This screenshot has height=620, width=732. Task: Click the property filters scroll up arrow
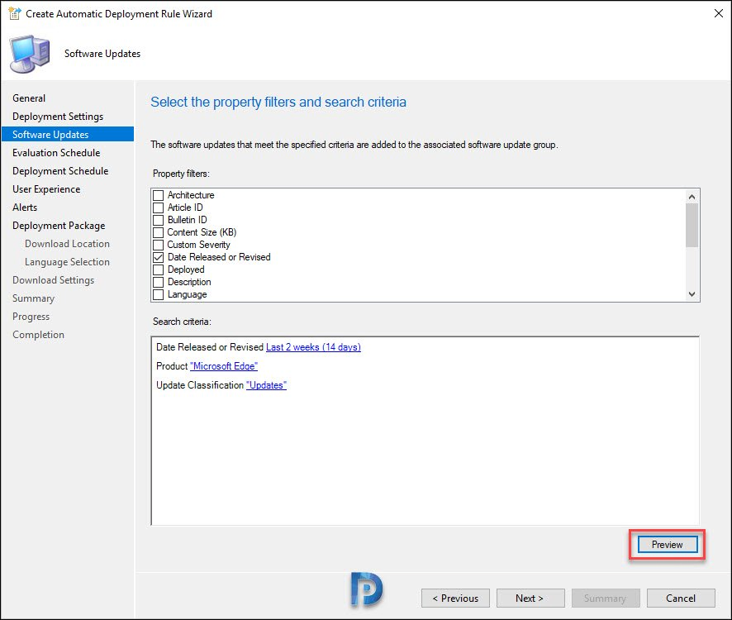tap(692, 197)
